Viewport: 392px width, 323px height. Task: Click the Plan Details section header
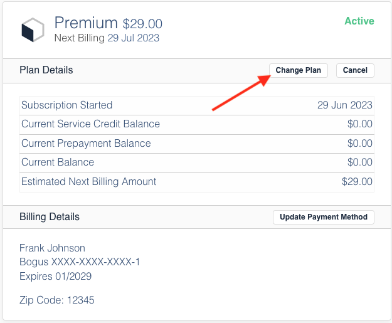coord(46,70)
